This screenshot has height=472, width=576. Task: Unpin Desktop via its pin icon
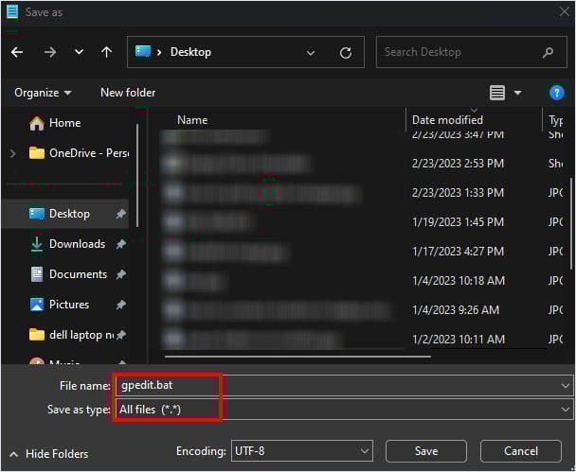coord(121,214)
